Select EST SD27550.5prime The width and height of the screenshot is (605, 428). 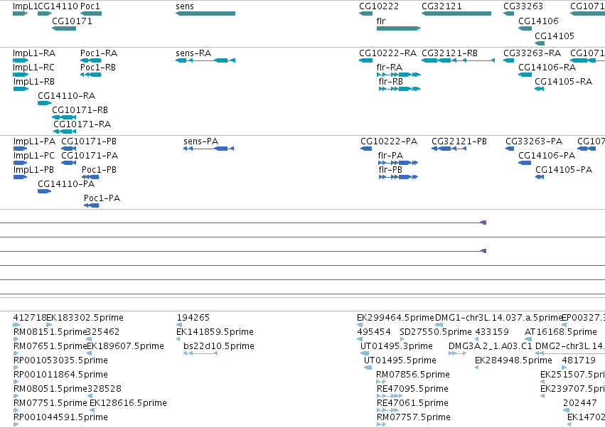point(436,332)
